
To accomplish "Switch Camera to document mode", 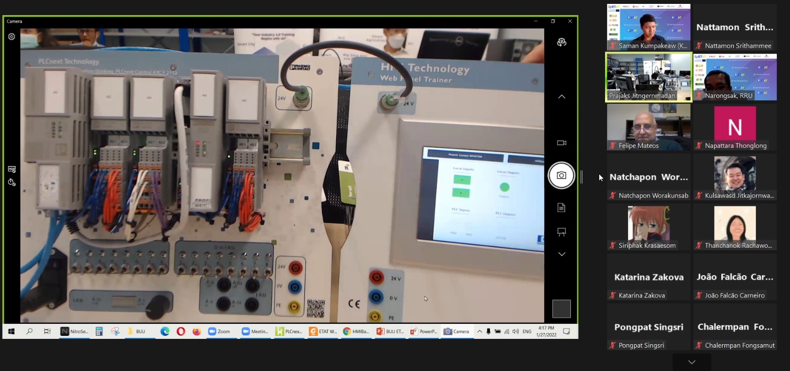I will (562, 208).
